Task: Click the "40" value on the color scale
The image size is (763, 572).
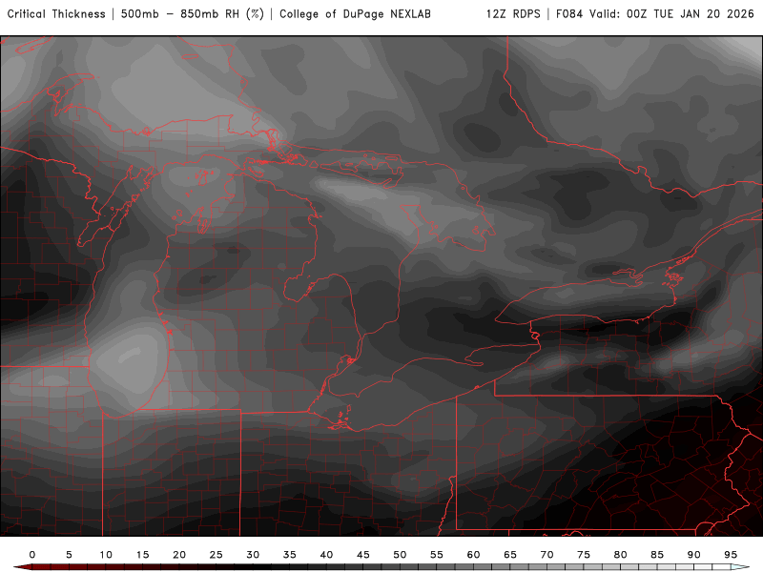Action: [x=326, y=555]
